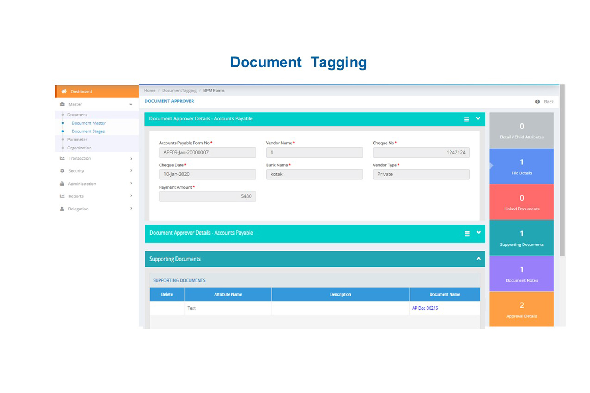The height and width of the screenshot is (393, 590).
Task: Click the Security gear icon
Action: pyautogui.click(x=62, y=171)
